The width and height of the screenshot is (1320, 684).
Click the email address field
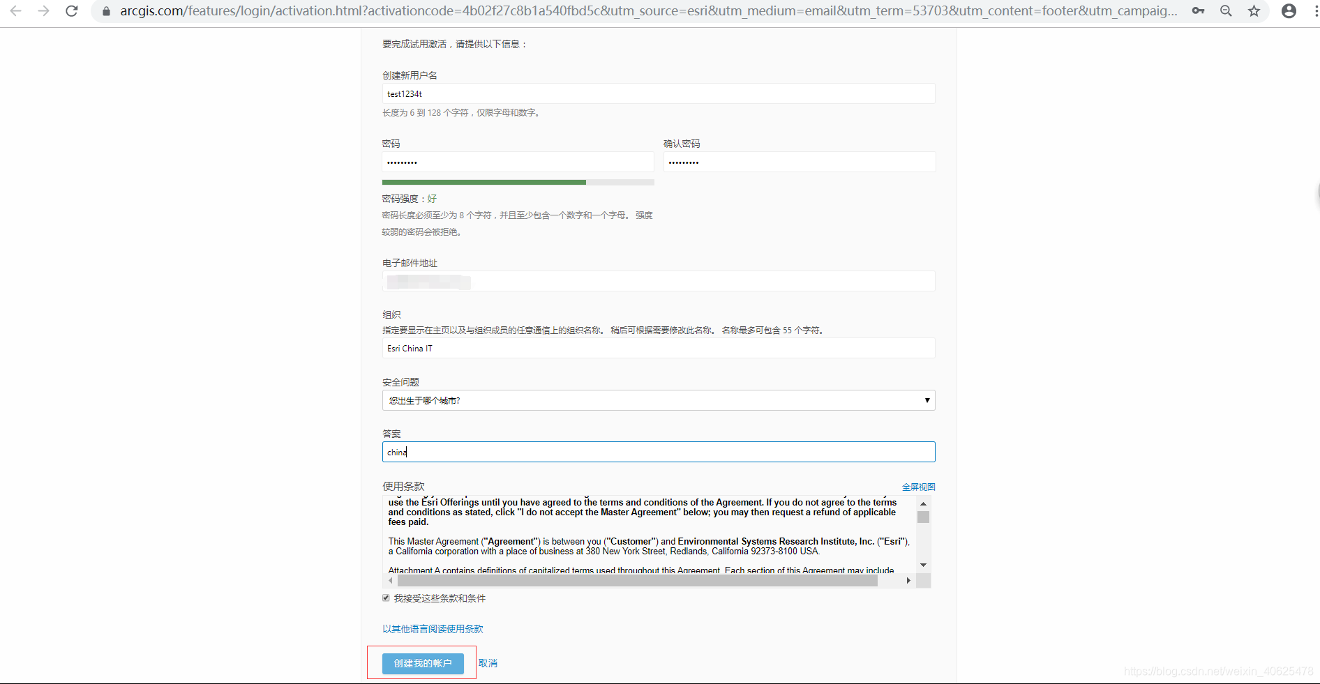pos(659,281)
